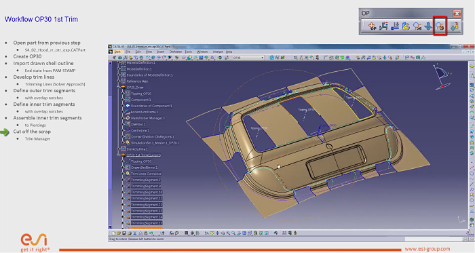475x253 pixels.
Task: Click the Save floppy disk icon in bottom toolbar
Action: tap(124, 233)
